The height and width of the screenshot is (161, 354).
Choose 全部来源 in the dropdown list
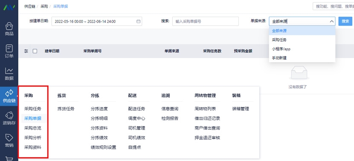click(302, 31)
